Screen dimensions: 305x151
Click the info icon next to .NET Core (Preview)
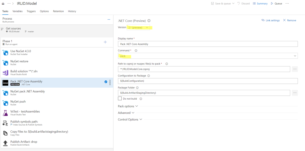point(149,21)
